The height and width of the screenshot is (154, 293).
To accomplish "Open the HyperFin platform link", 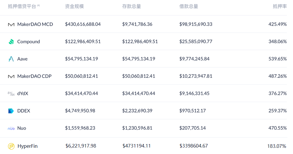I will click(x=28, y=146).
